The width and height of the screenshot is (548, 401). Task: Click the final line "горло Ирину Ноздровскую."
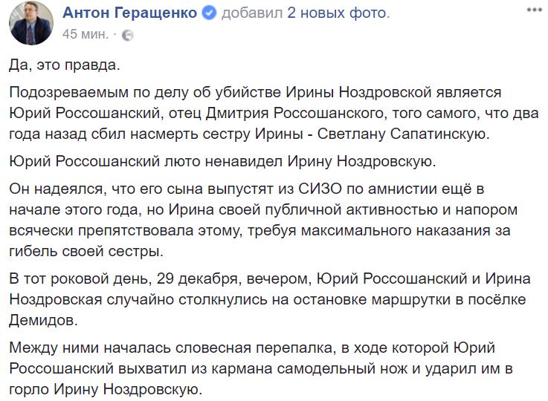pyautogui.click(x=105, y=390)
